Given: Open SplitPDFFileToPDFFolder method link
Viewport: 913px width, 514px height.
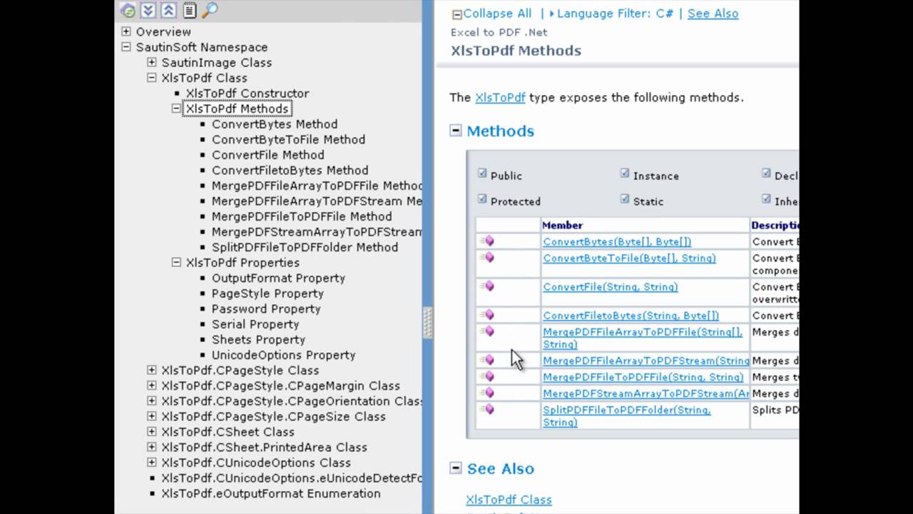Looking at the screenshot, I should click(x=627, y=415).
